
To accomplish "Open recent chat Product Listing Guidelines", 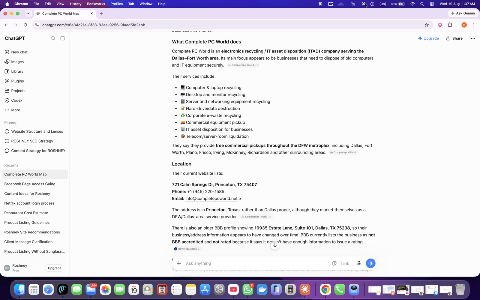I will click(34, 222).
